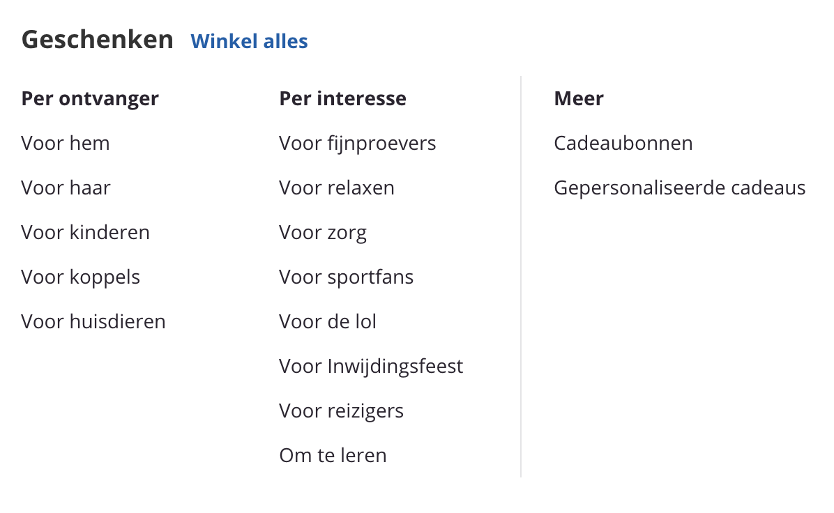Select 'Voor haar' gifts link

click(66, 188)
